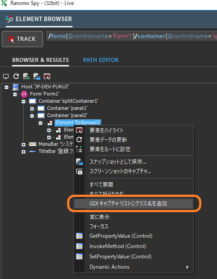Click the refresh toolbar icon
217x279 pixels.
tap(16, 76)
